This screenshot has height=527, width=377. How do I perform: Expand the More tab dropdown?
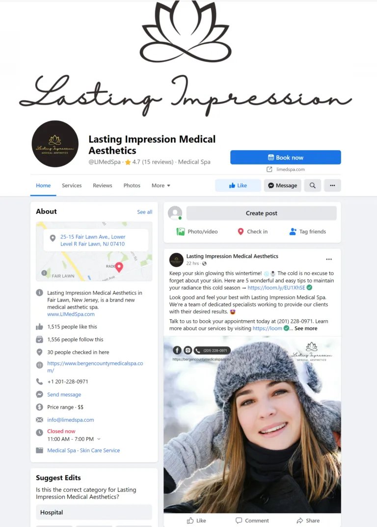point(161,186)
